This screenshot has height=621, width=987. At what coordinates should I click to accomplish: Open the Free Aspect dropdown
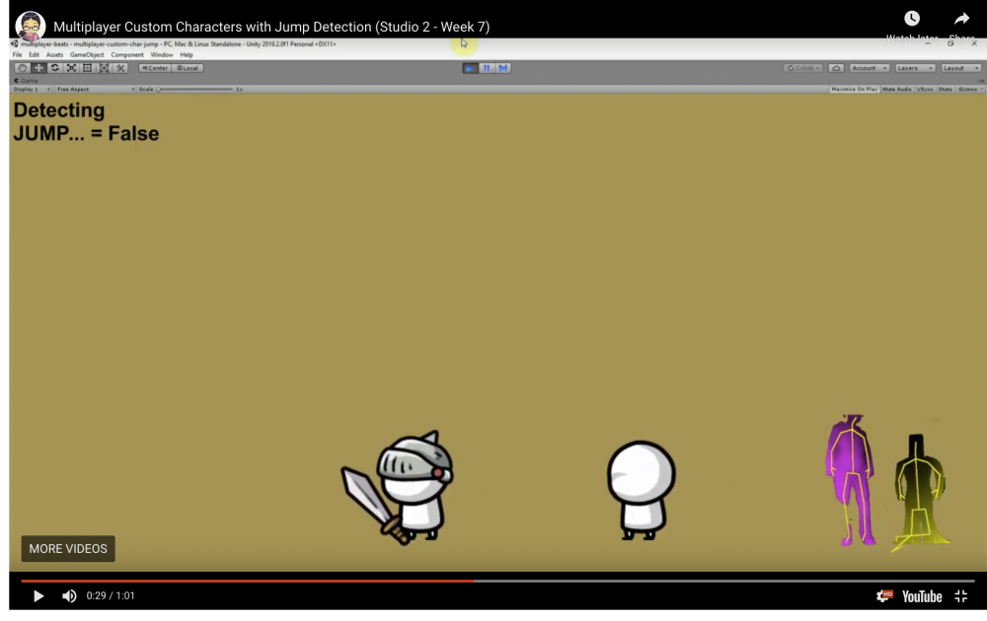click(95, 90)
